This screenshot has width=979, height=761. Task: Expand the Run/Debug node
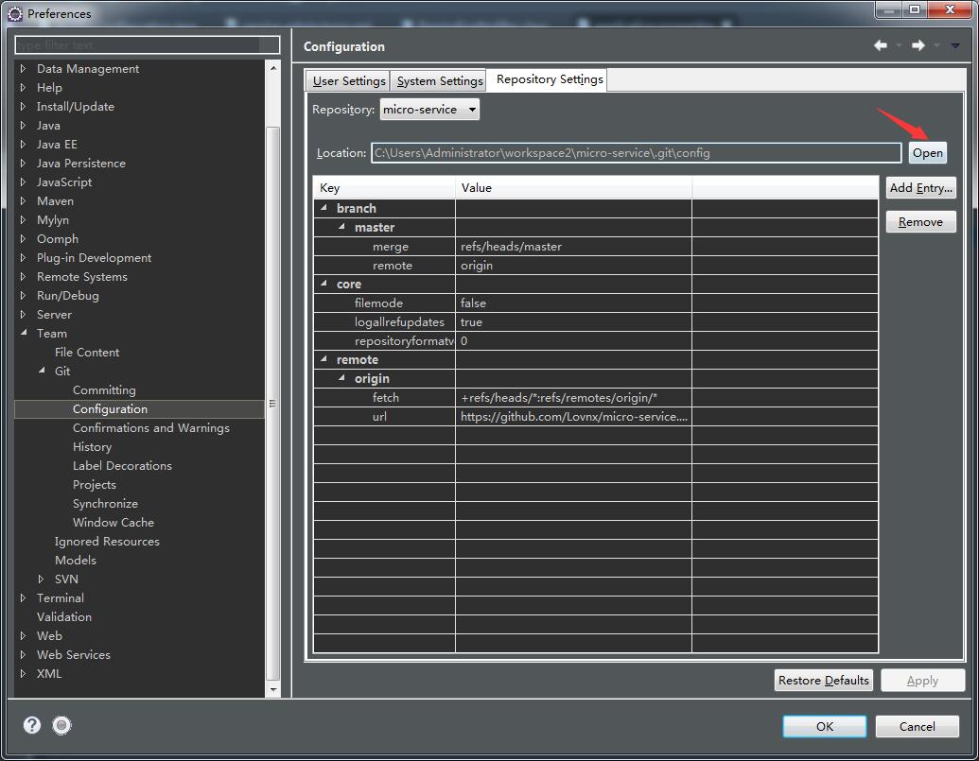click(23, 295)
